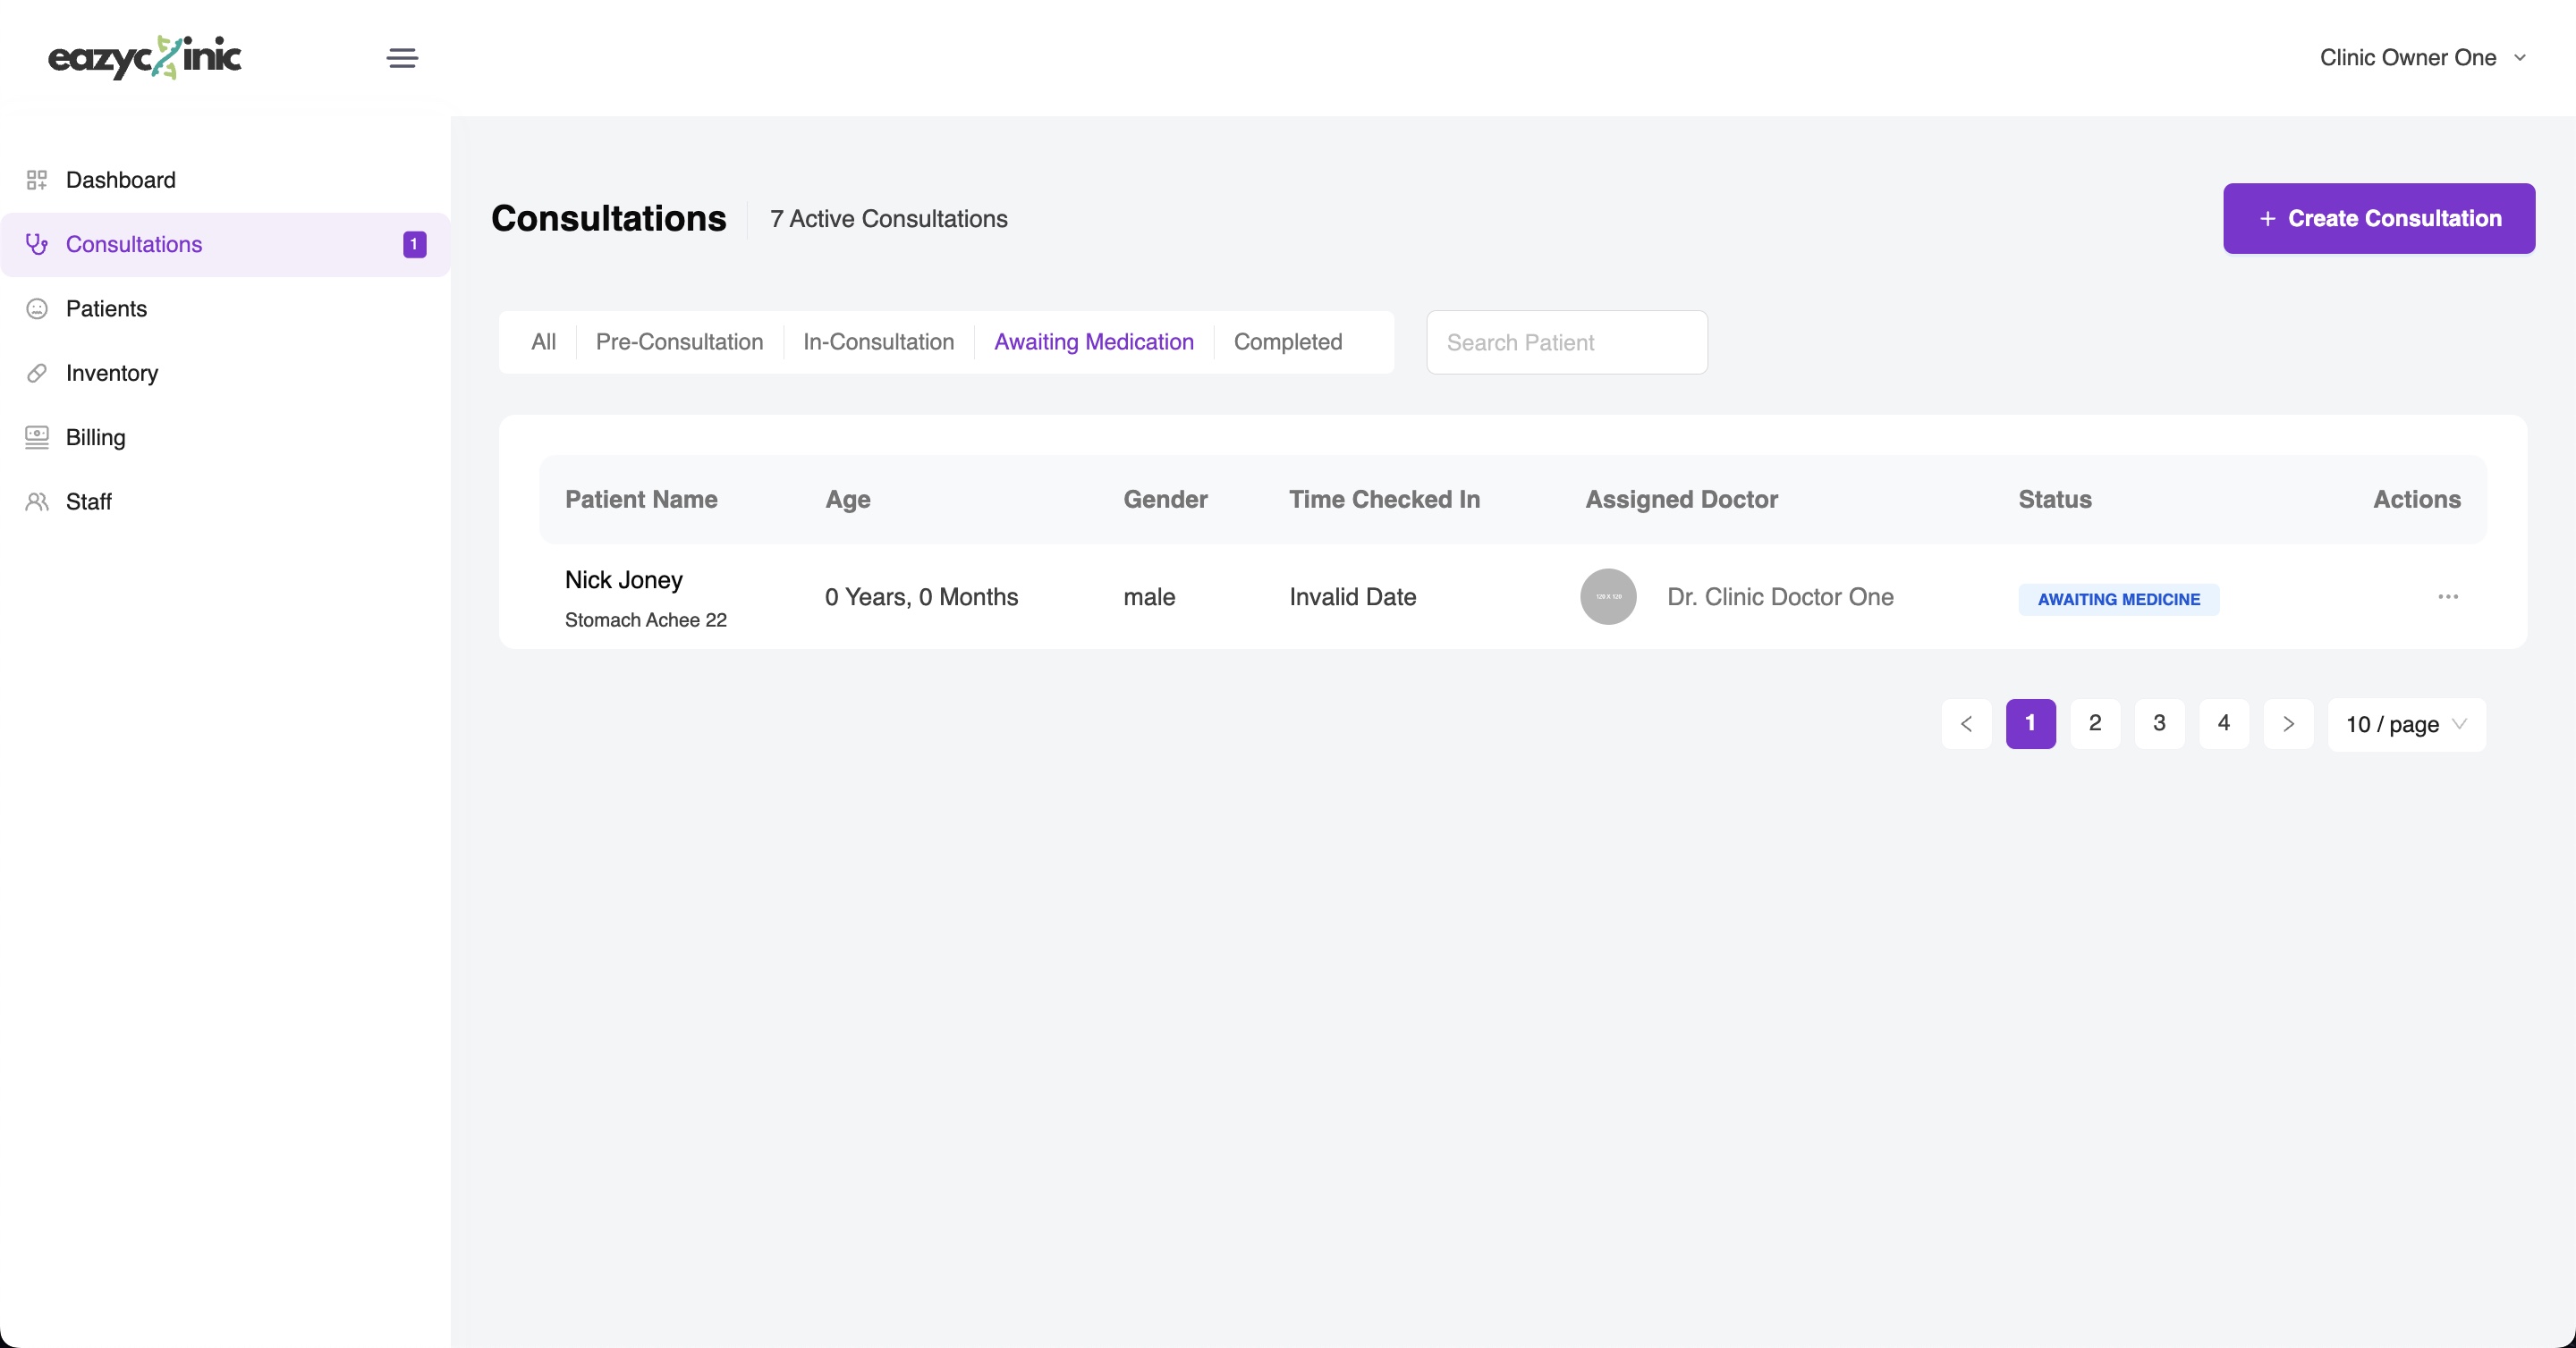2576x1348 pixels.
Task: Focus the Search Patient field
Action: click(1566, 342)
